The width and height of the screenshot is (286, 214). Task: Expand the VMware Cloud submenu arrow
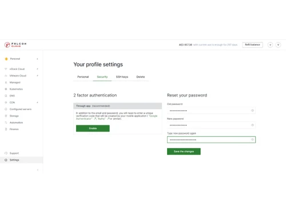[37, 76]
